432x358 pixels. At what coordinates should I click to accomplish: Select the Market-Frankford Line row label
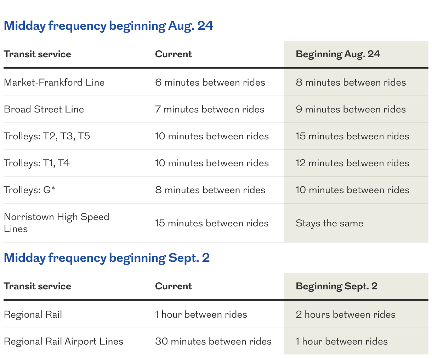54,82
